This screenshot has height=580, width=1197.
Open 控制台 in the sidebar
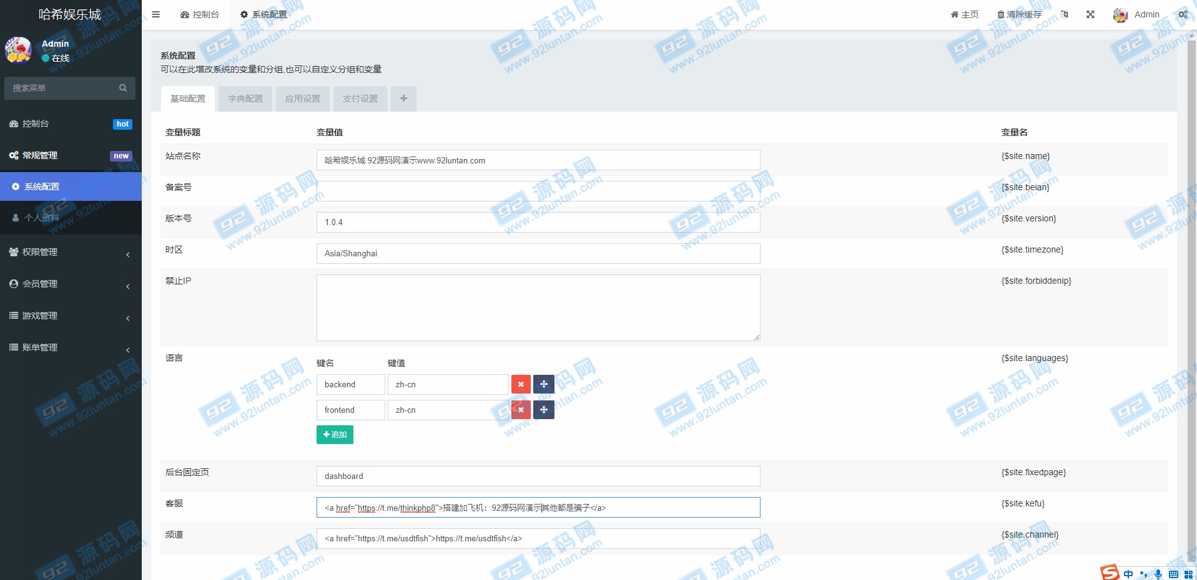71,123
